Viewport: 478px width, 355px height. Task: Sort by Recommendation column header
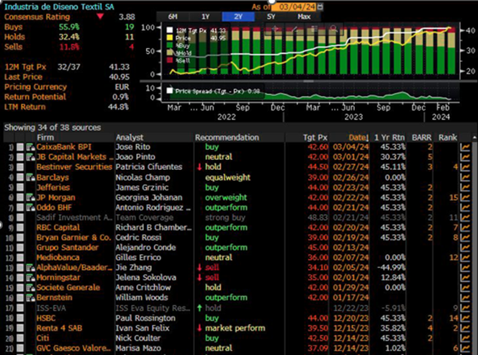click(227, 138)
